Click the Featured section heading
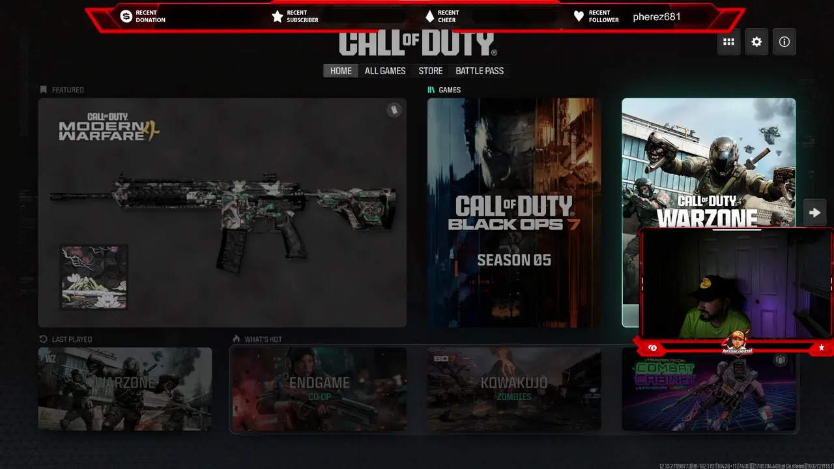This screenshot has width=834, height=469. pyautogui.click(x=68, y=90)
